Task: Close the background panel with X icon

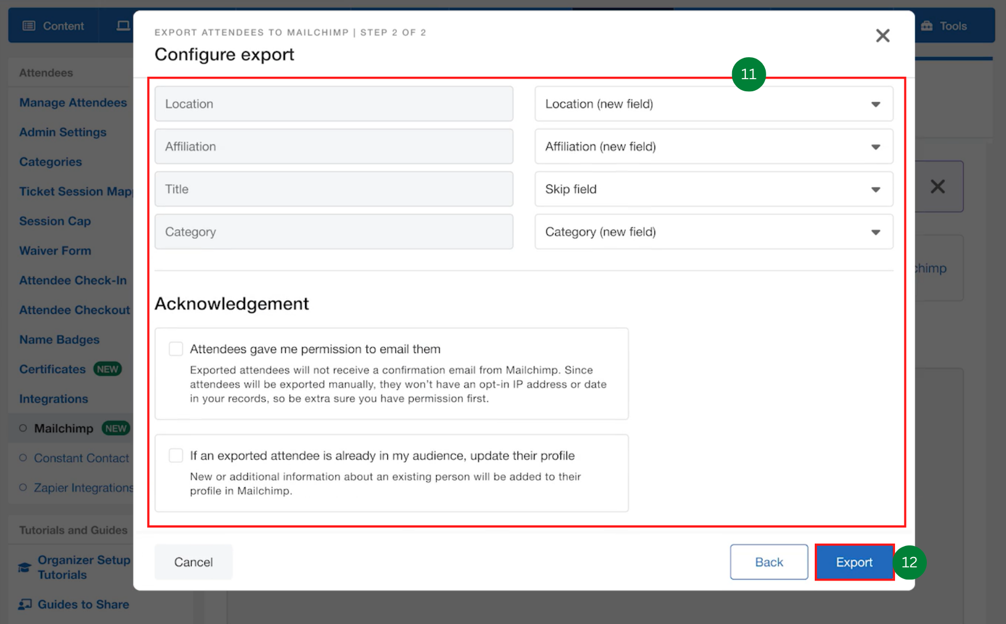Action: click(937, 187)
